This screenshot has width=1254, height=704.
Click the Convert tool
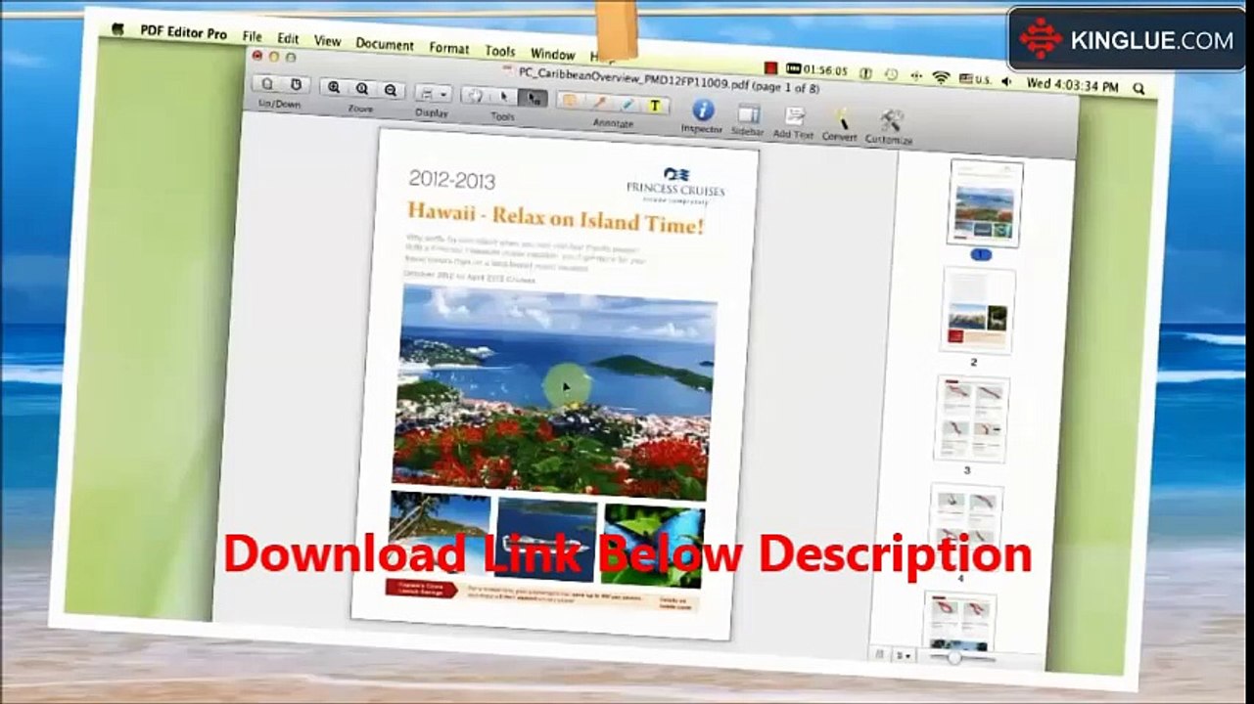pyautogui.click(x=839, y=124)
